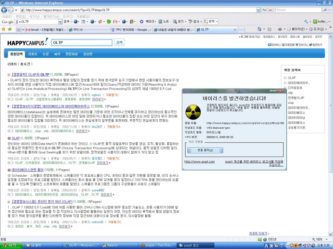The image size is (333, 249).
Task: Open 내 음악 from the taskbar
Action: coord(43,245)
